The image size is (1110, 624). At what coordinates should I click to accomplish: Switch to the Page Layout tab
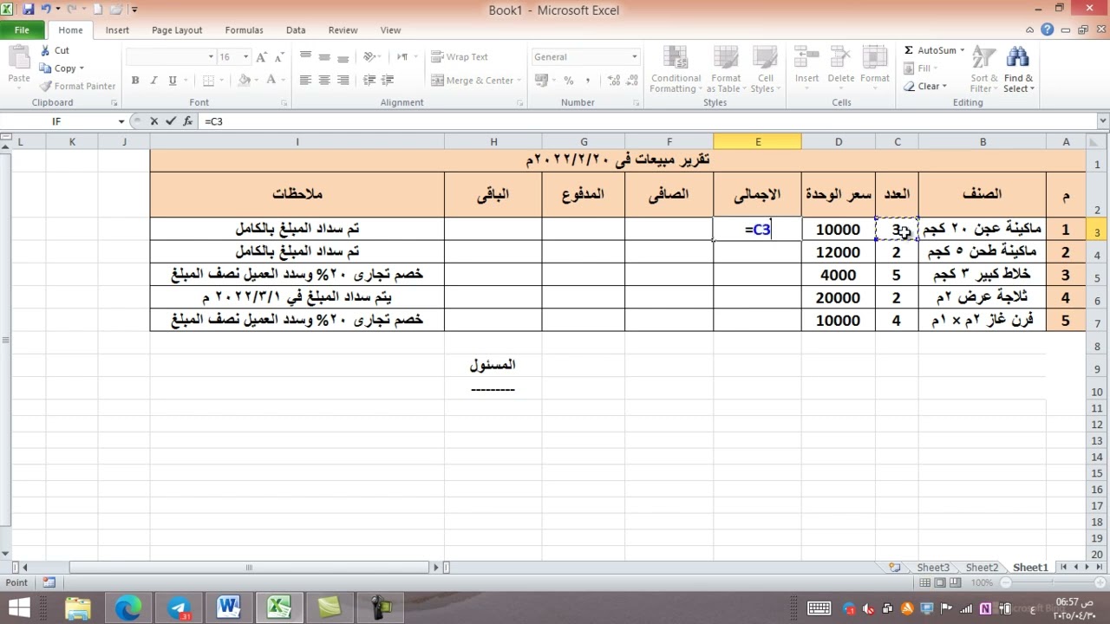coord(177,29)
